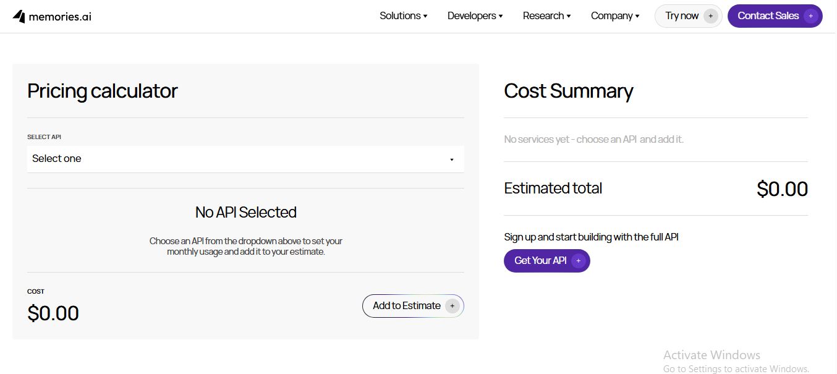Click the plus icon in Get Your API

tap(579, 261)
